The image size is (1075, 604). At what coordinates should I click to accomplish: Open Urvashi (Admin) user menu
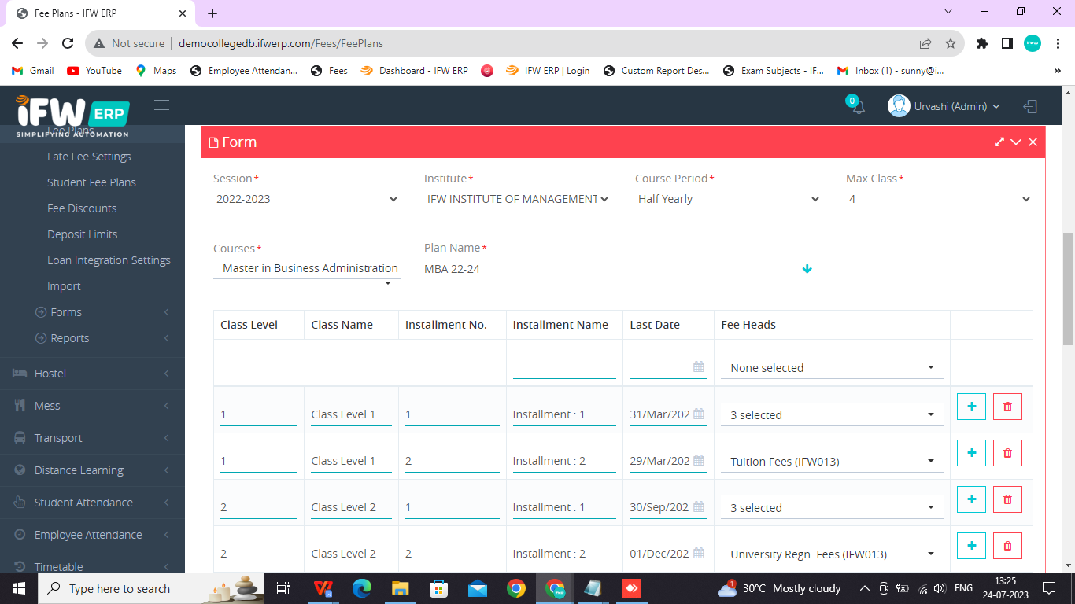pos(944,106)
